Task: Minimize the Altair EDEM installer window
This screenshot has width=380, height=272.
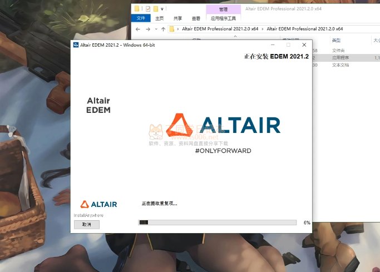Action: [273, 45]
